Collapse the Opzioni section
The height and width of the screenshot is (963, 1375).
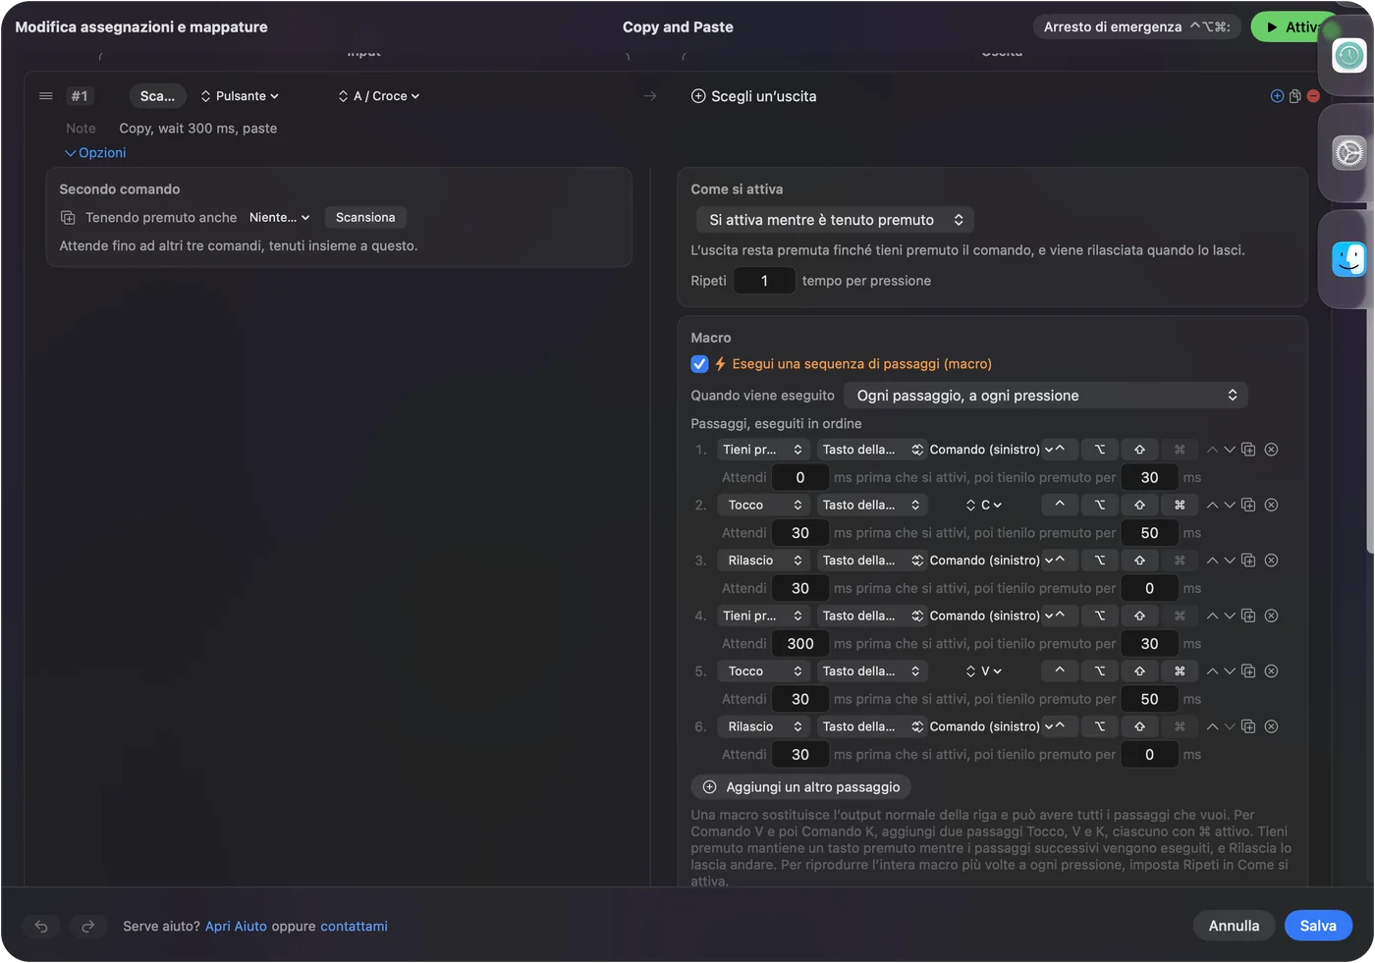[95, 153]
